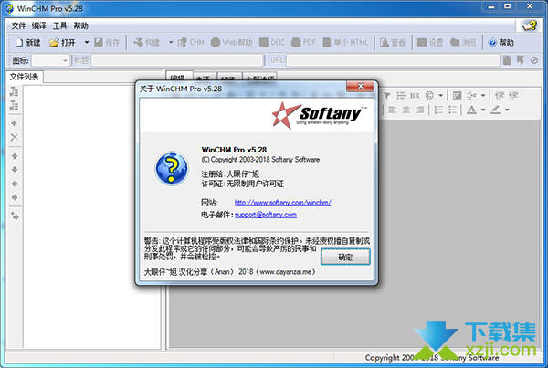Click the copyright symbol © editor icon
The height and width of the screenshot is (368, 548).
429,95
